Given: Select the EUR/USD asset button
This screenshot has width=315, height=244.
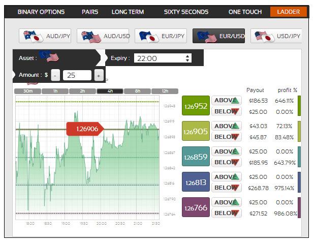Looking at the screenshot, I should pyautogui.click(x=218, y=36).
